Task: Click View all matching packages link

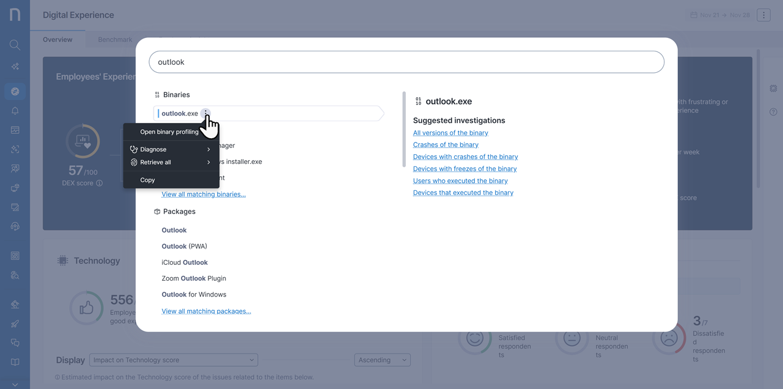Action: click(x=206, y=311)
